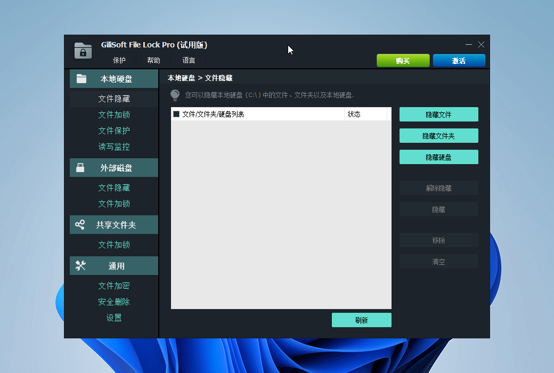Click the green 购买 button

point(403,60)
